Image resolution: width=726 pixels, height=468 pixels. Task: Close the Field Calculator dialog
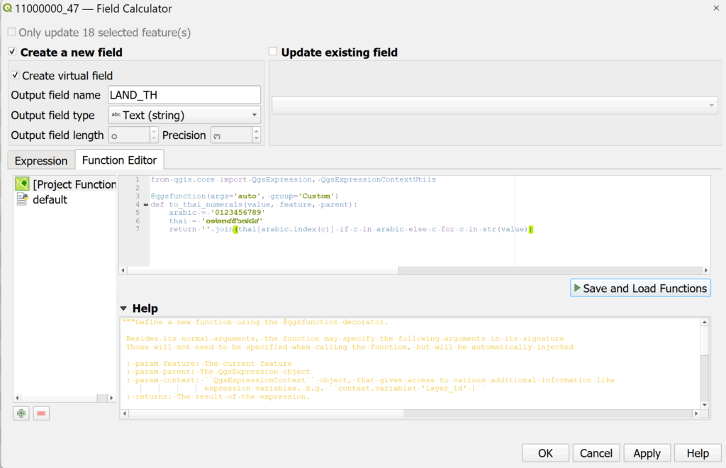[715, 8]
